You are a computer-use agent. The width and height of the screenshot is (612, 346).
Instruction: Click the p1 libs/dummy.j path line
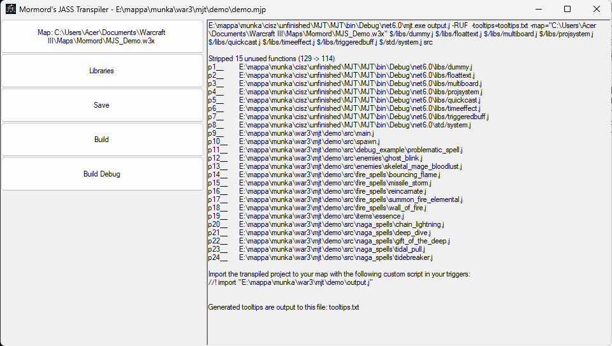[x=340, y=67]
